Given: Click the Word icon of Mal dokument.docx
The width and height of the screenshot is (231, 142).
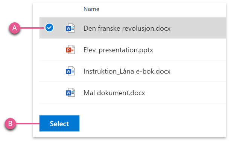Looking at the screenshot, I should pyautogui.click(x=70, y=93).
